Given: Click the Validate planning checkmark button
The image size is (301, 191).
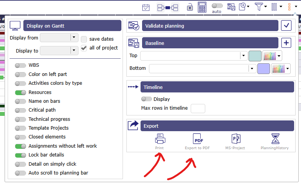Looking at the screenshot, I should [x=286, y=26].
